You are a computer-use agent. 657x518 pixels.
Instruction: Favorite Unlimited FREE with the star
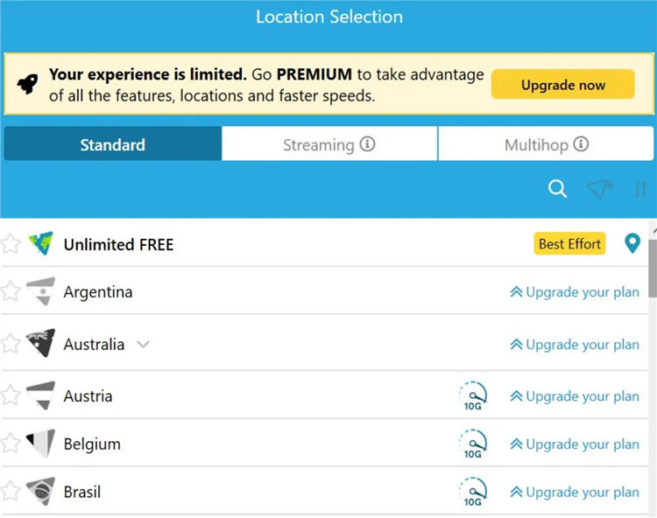point(10,243)
